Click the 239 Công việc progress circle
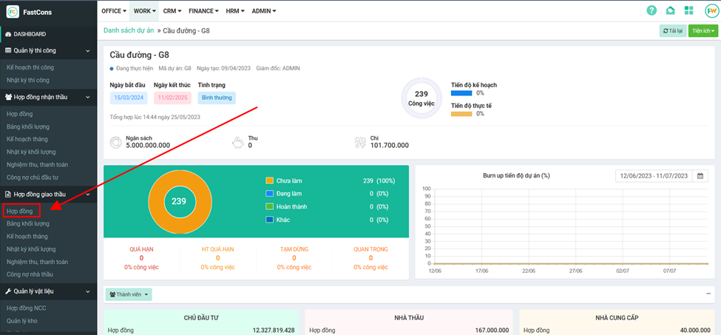This screenshot has height=335, width=721. 421,98
